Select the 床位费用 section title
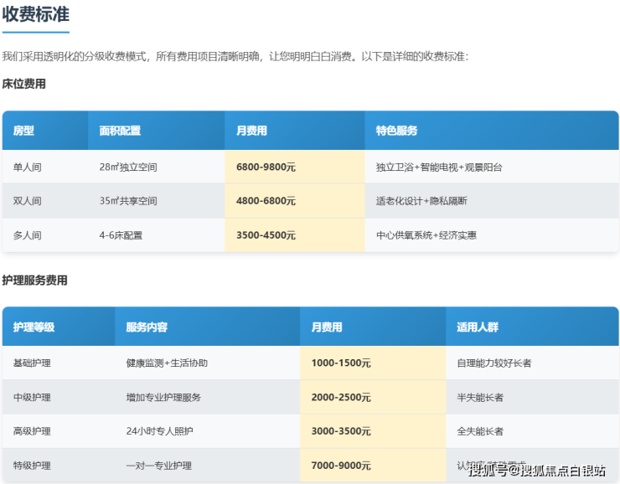 tap(24, 84)
